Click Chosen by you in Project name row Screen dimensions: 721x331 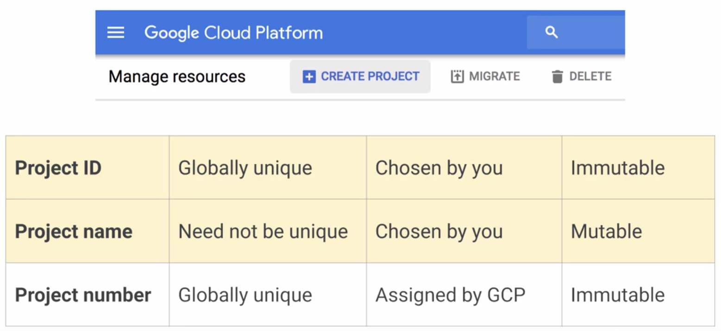[x=464, y=231]
